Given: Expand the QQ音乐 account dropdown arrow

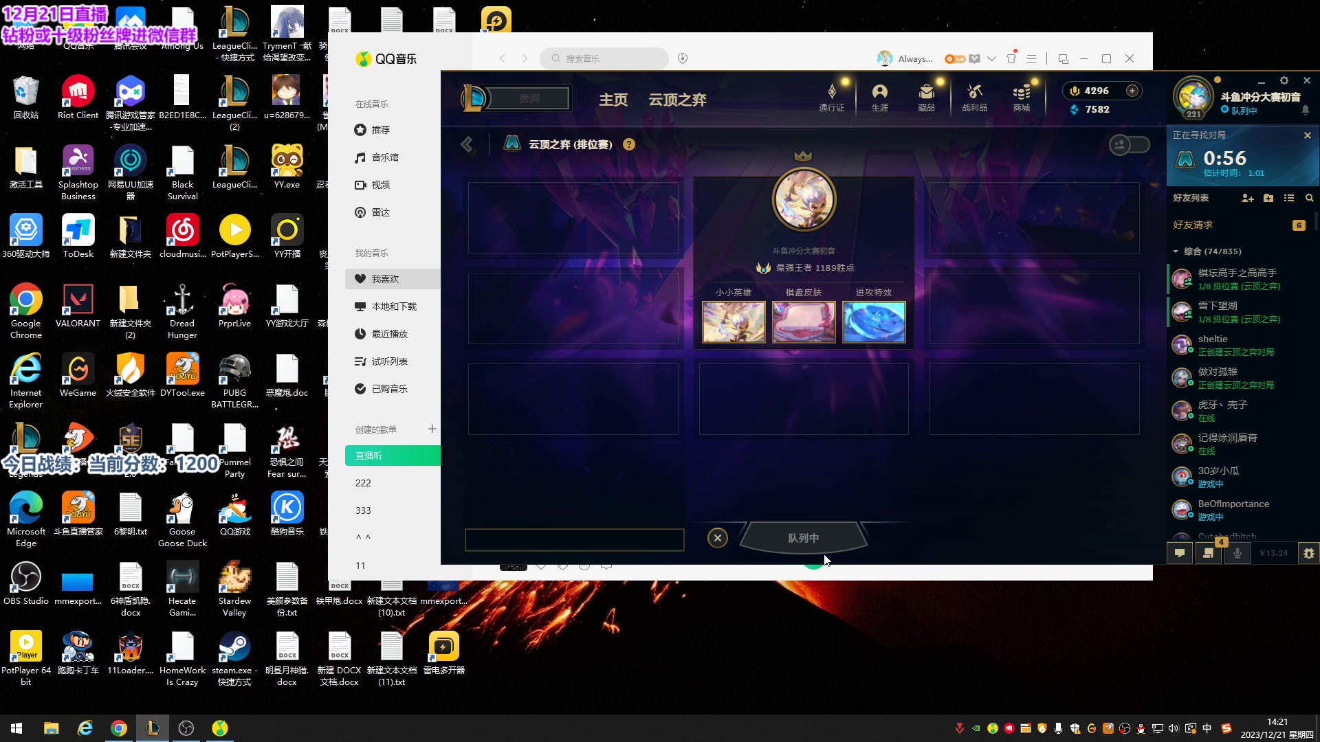Looking at the screenshot, I should [x=991, y=59].
